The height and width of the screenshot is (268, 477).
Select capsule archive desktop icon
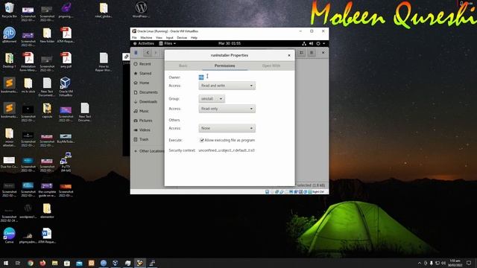47,110
